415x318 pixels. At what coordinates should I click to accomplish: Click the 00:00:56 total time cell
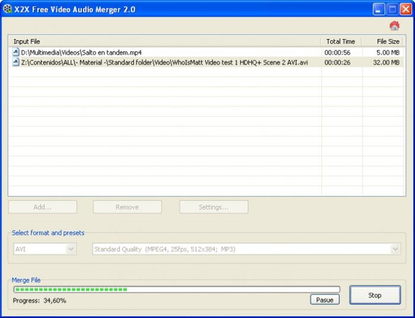pyautogui.click(x=337, y=52)
